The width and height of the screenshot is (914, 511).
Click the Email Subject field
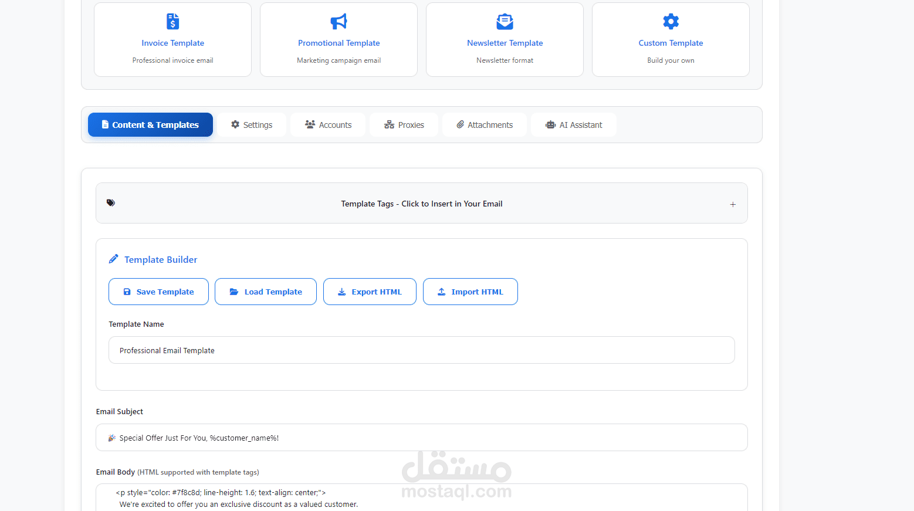tap(421, 437)
